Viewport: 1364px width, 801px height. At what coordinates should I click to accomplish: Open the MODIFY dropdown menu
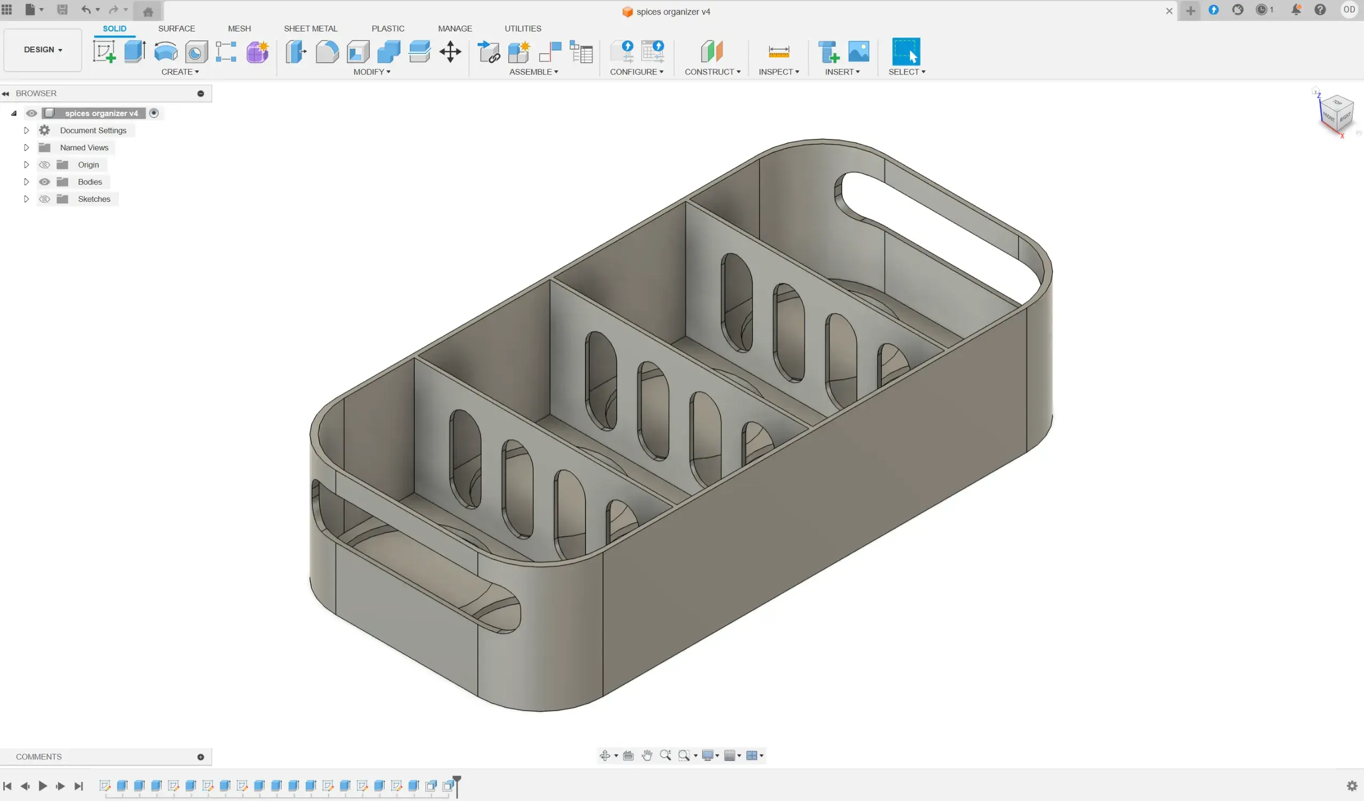pyautogui.click(x=372, y=72)
